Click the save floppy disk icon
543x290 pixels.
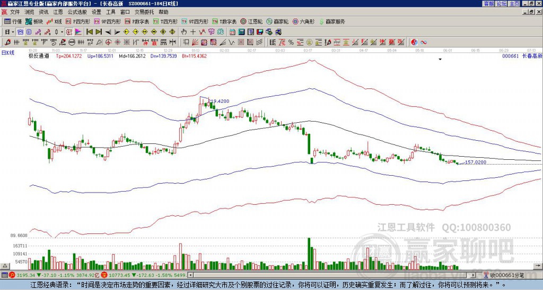click(x=260, y=32)
